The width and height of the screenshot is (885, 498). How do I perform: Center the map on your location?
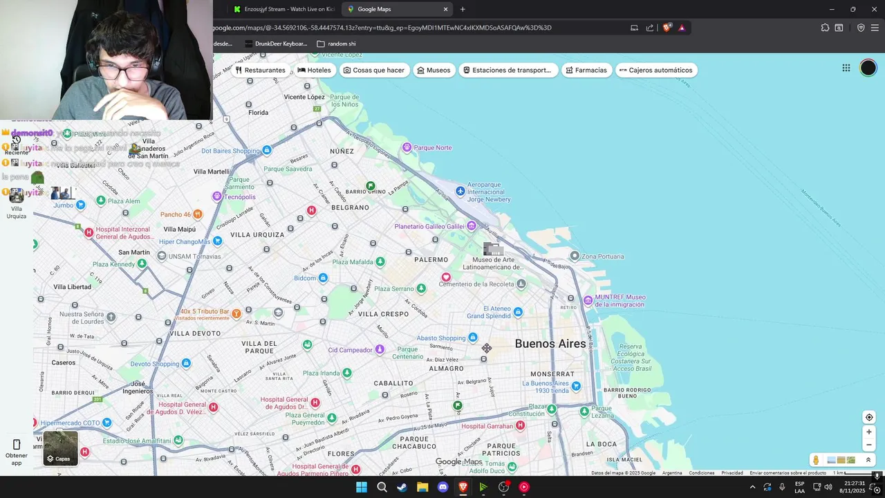pos(869,417)
